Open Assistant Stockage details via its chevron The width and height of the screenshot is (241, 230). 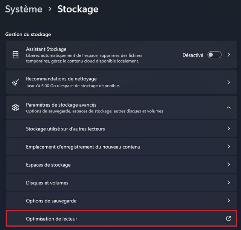coord(229,55)
